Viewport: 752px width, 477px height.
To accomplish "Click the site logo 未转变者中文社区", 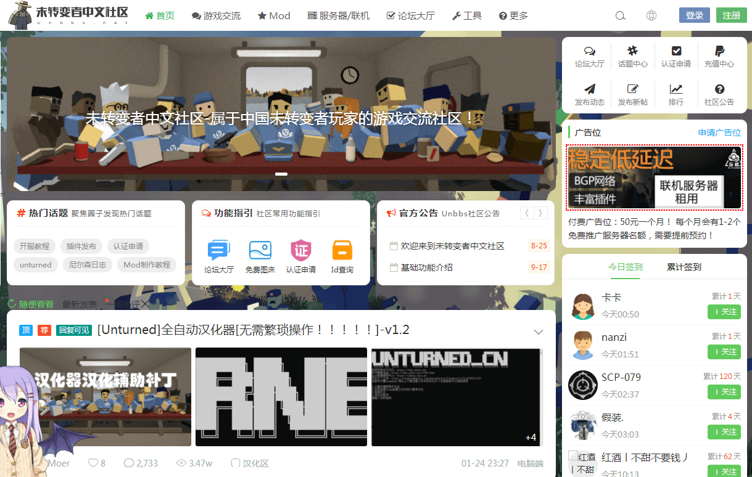I will click(x=68, y=15).
